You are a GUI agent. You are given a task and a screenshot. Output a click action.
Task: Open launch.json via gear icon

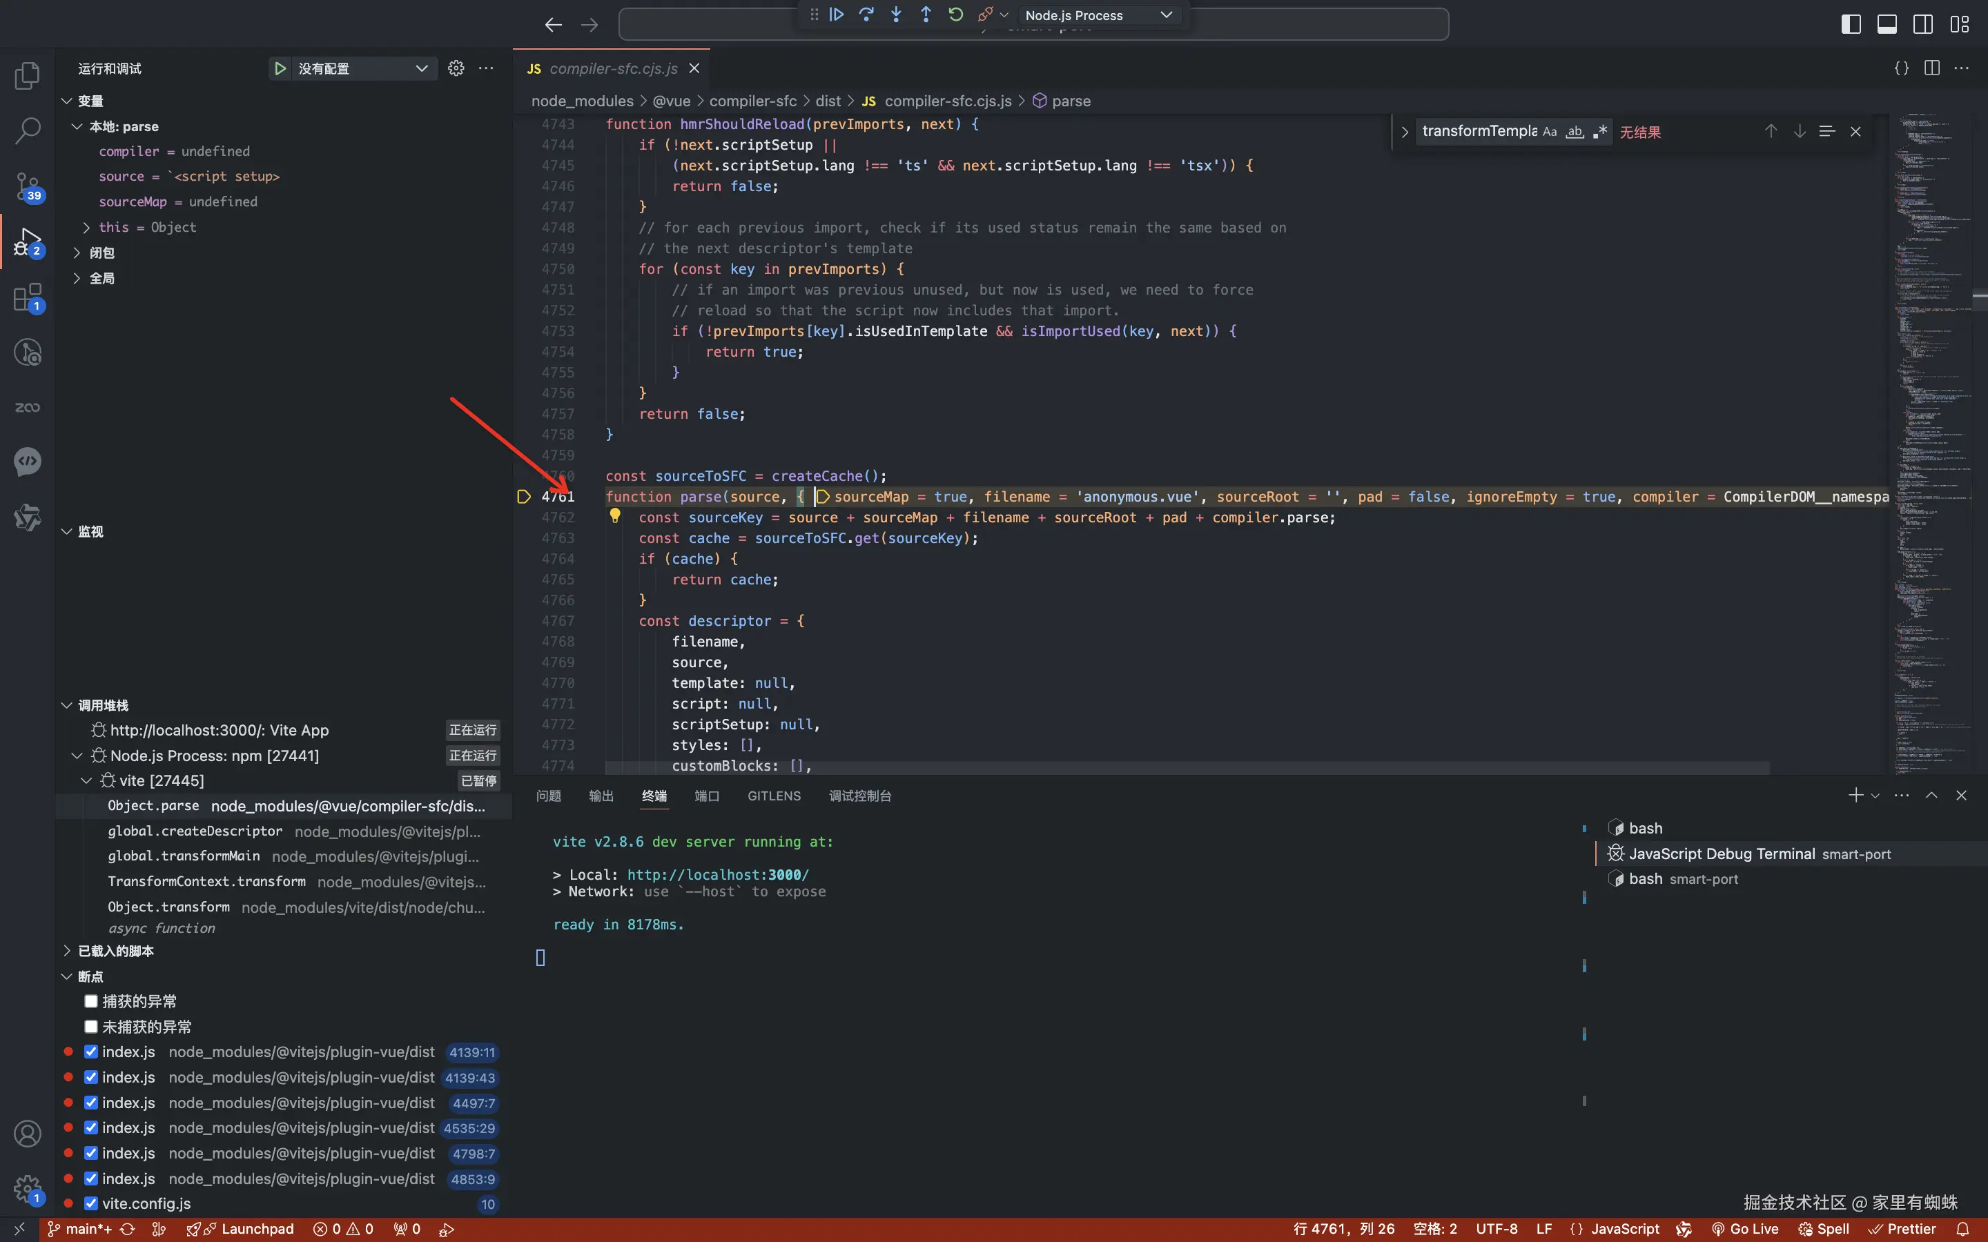(456, 68)
